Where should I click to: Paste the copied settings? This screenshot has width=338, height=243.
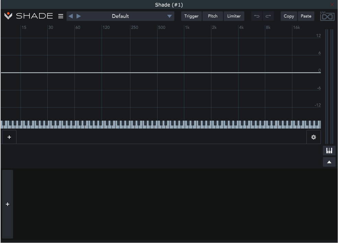coord(306,16)
